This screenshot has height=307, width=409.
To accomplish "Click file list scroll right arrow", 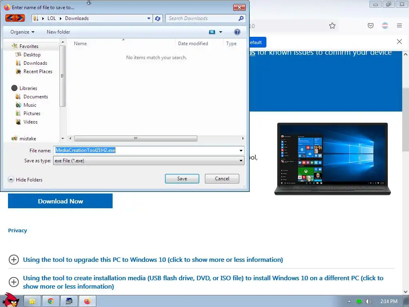I will (x=243, y=138).
